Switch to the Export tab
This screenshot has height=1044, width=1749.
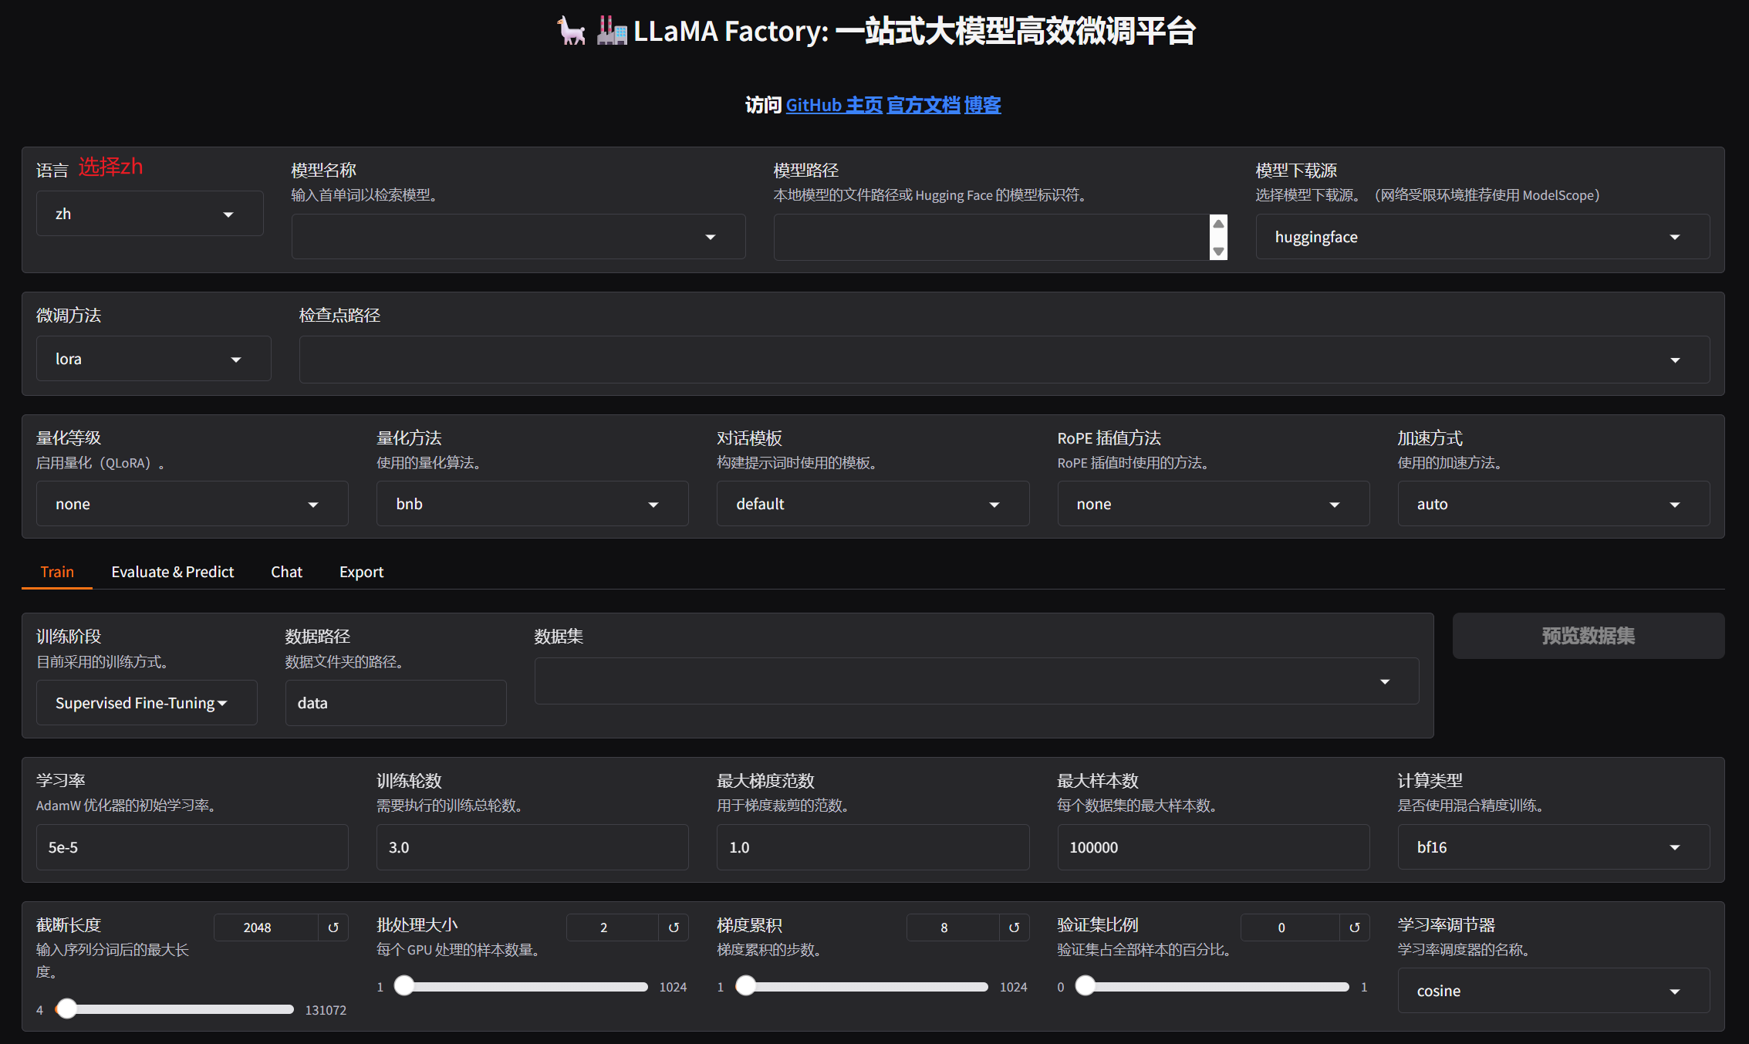(361, 572)
